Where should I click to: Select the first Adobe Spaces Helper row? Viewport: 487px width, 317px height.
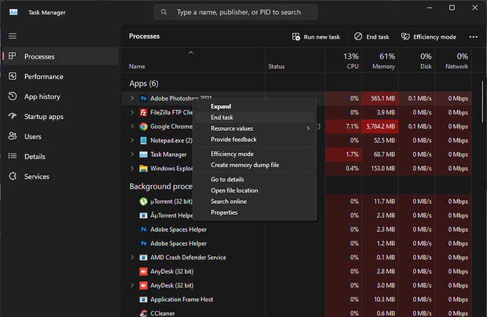point(296,229)
